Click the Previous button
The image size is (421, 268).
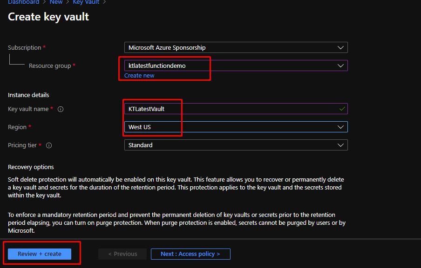[x=122, y=254]
